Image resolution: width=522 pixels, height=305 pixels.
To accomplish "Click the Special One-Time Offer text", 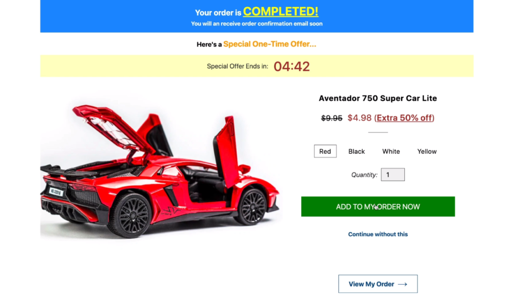I will 270,44.
